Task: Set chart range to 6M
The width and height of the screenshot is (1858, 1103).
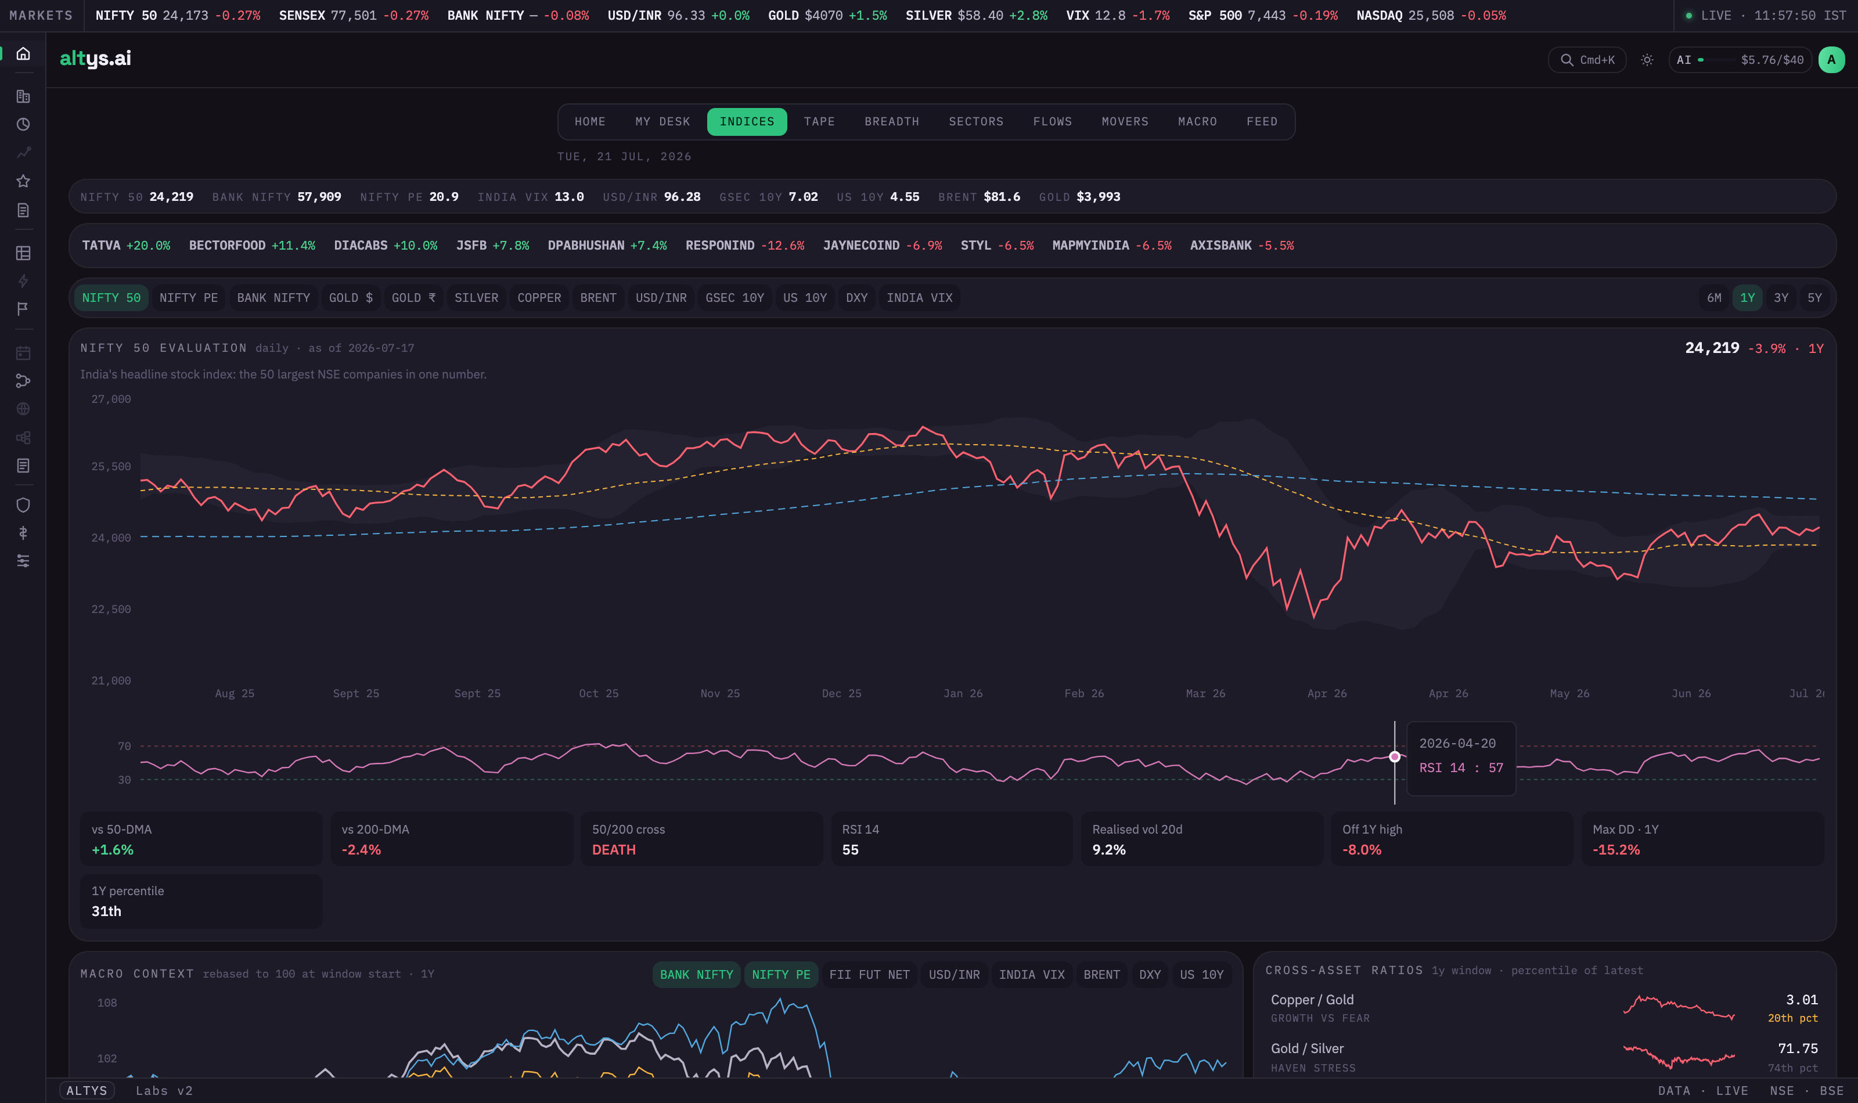Action: pos(1714,298)
